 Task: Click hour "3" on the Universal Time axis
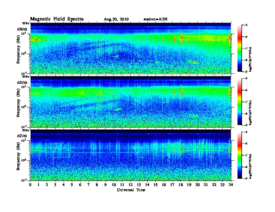(x=56, y=185)
